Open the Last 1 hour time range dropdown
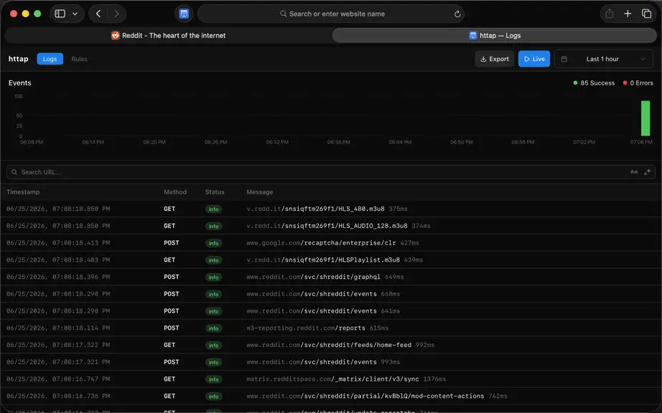Image resolution: width=662 pixels, height=413 pixels. pyautogui.click(x=604, y=59)
